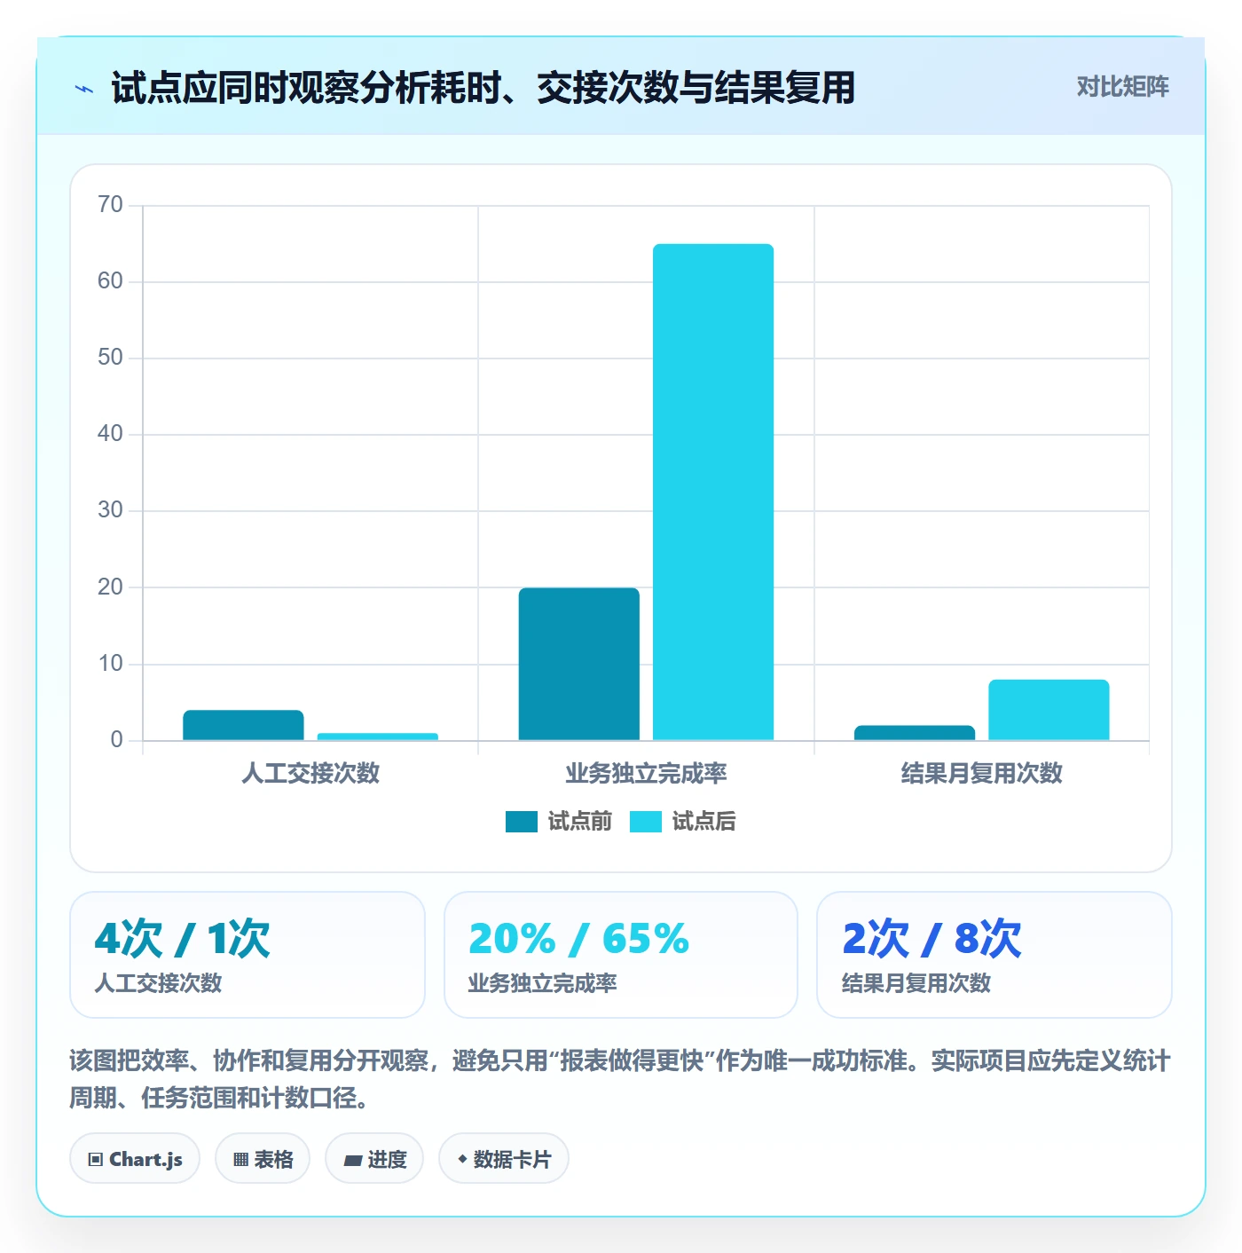Click the 0 y-axis tick label
This screenshot has width=1242, height=1253.
tap(116, 740)
